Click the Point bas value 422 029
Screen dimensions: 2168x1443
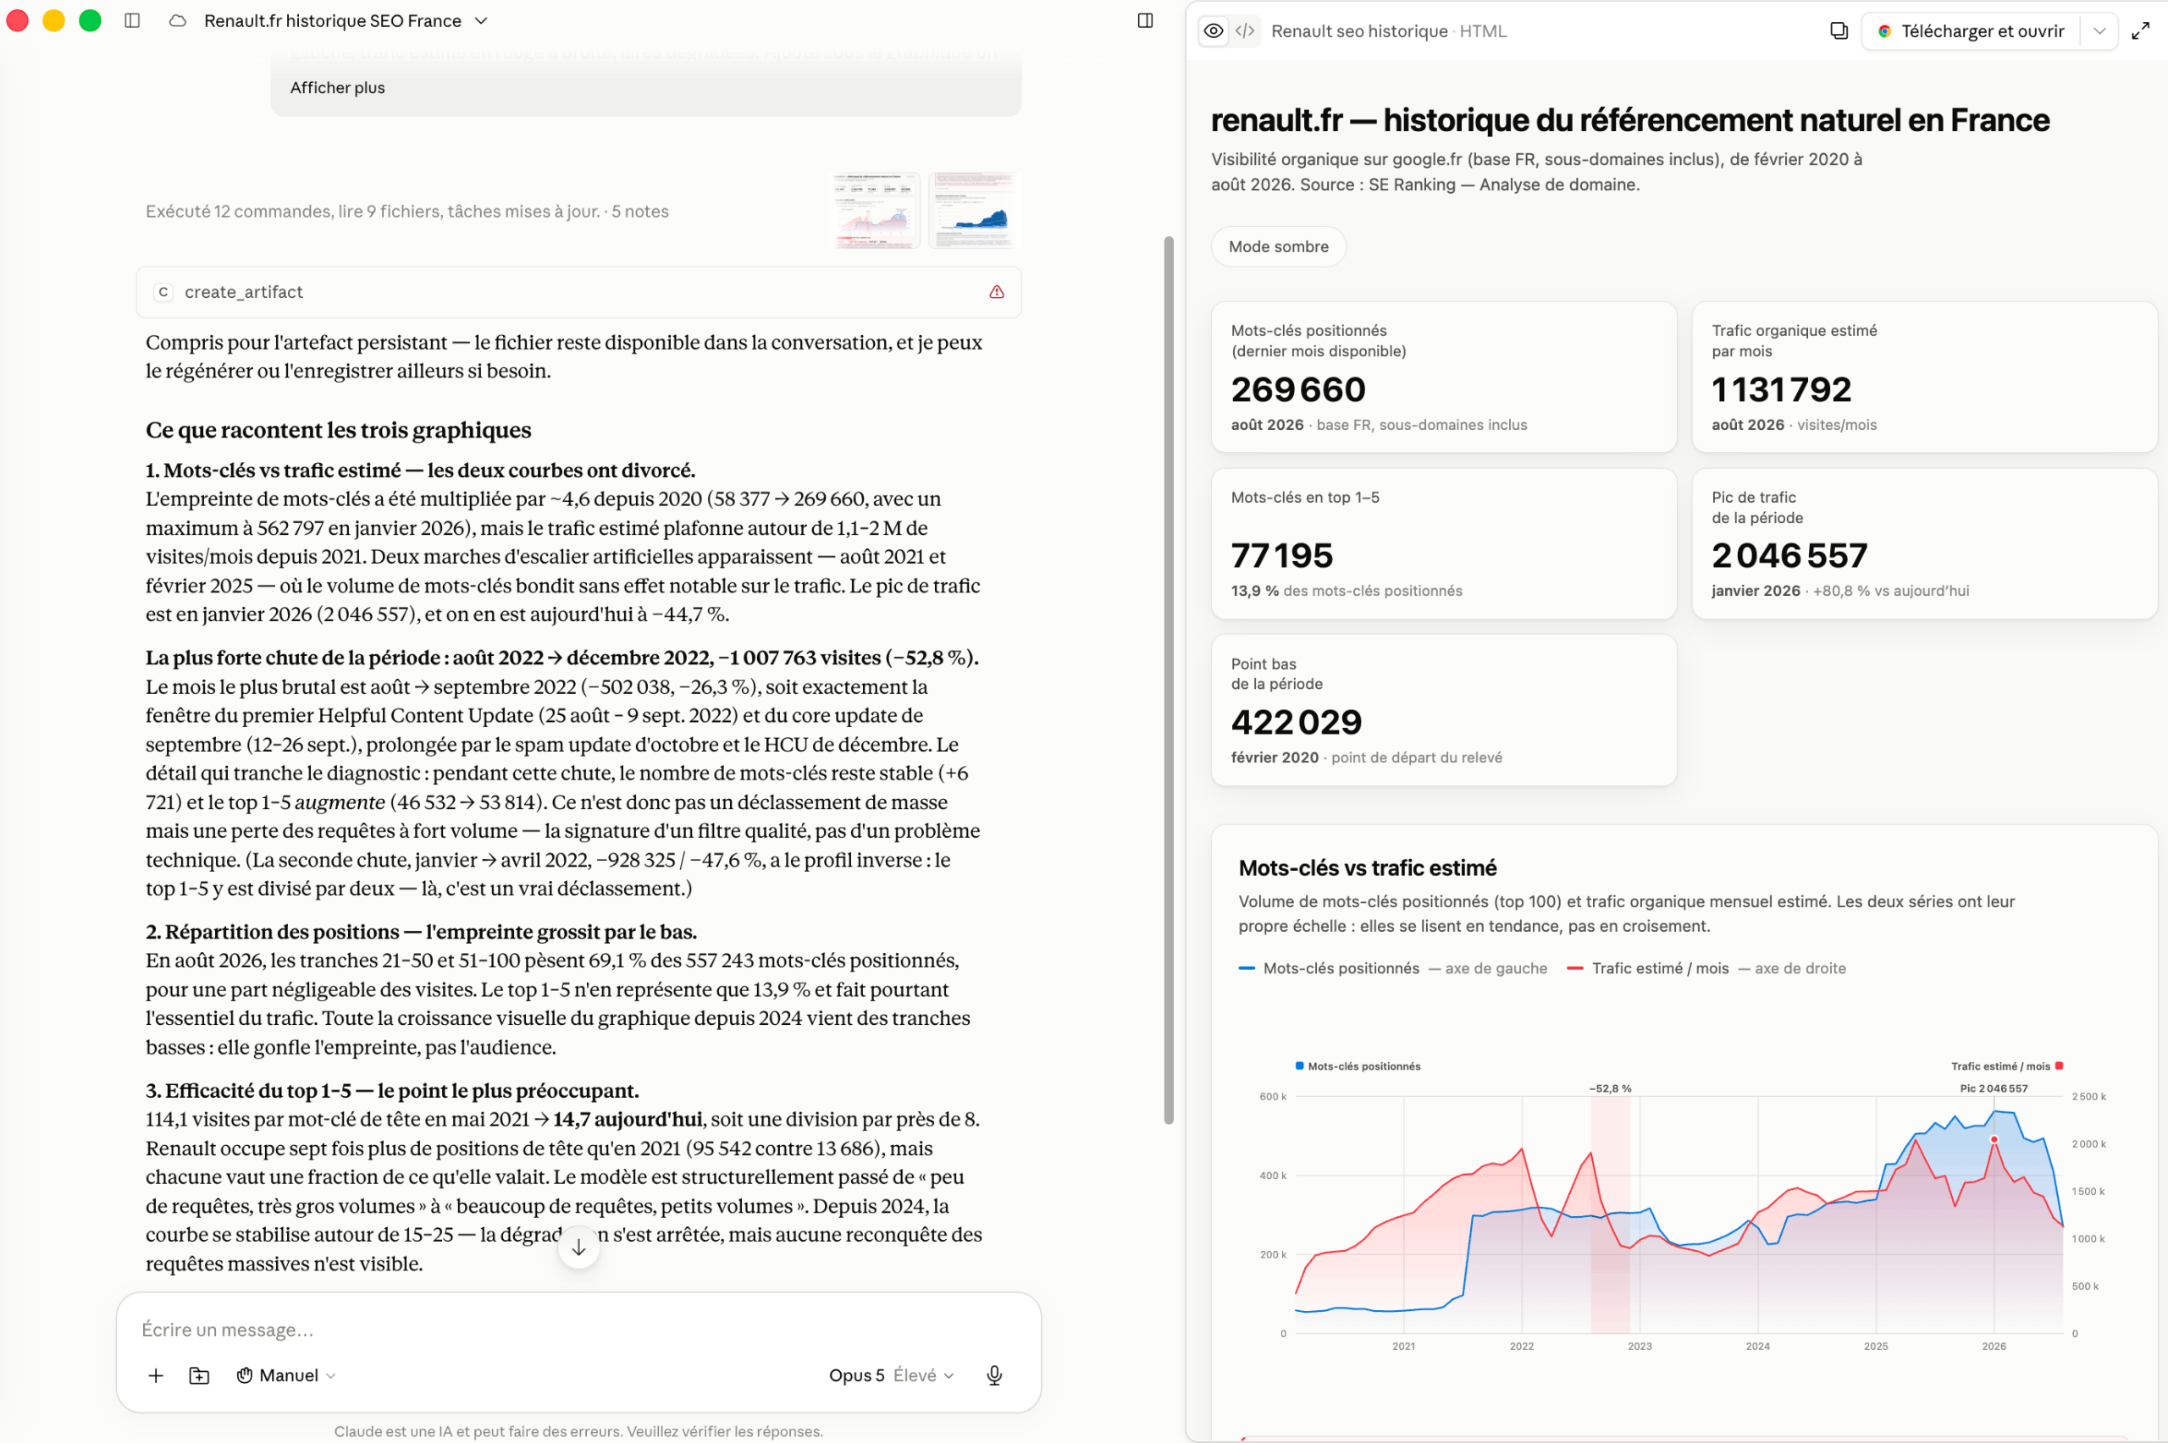[x=1297, y=723]
